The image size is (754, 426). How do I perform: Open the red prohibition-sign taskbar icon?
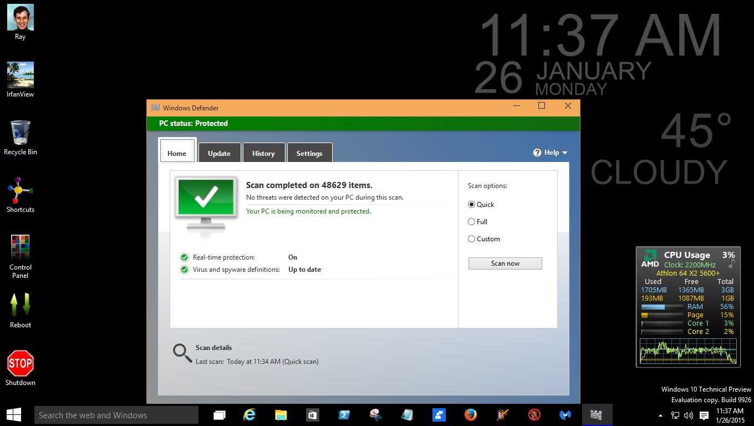[x=534, y=415]
